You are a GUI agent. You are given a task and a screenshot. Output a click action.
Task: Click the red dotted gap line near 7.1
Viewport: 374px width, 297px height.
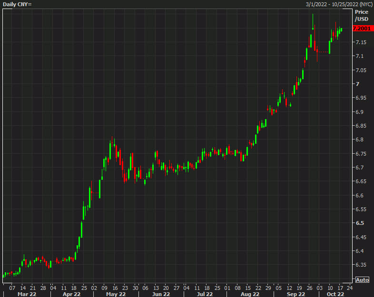[x=323, y=52]
